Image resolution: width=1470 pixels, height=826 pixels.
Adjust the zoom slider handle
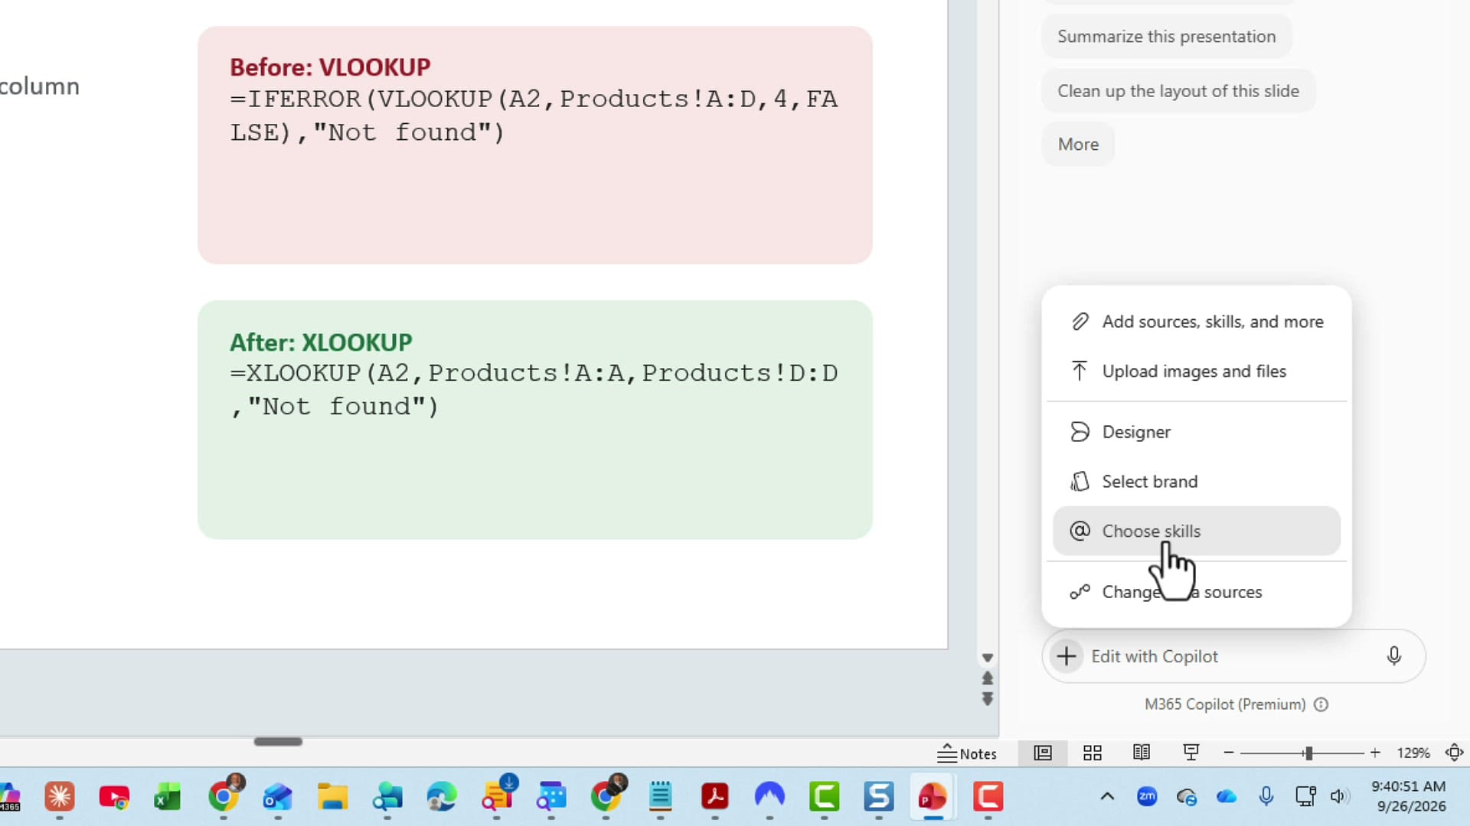pos(1308,753)
